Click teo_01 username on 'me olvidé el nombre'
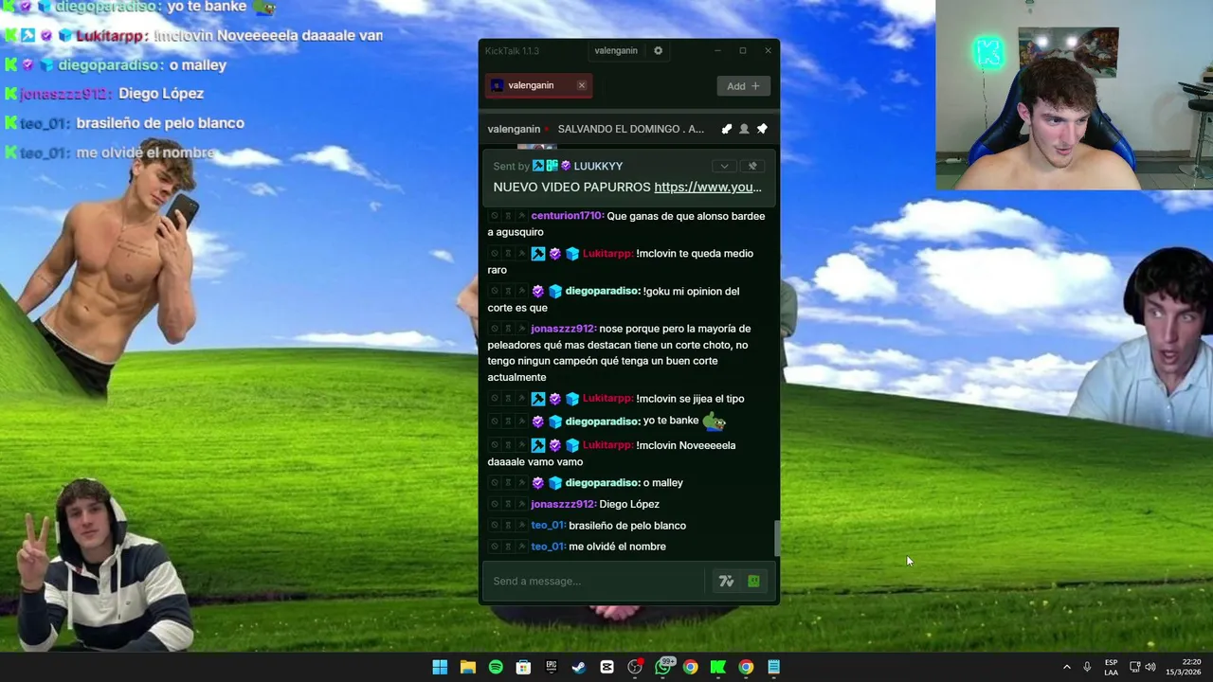 point(548,547)
